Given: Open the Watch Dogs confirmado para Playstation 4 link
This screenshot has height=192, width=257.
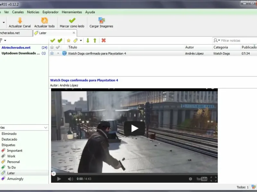Looking at the screenshot, I should pos(84,80).
